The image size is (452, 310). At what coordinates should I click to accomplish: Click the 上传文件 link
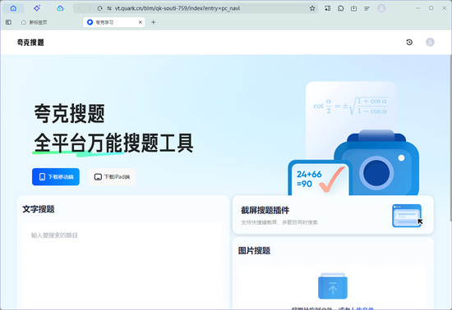pos(362,308)
